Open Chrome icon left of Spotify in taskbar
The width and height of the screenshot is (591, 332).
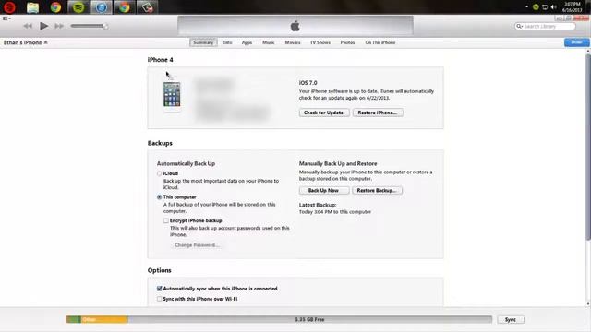(55, 7)
